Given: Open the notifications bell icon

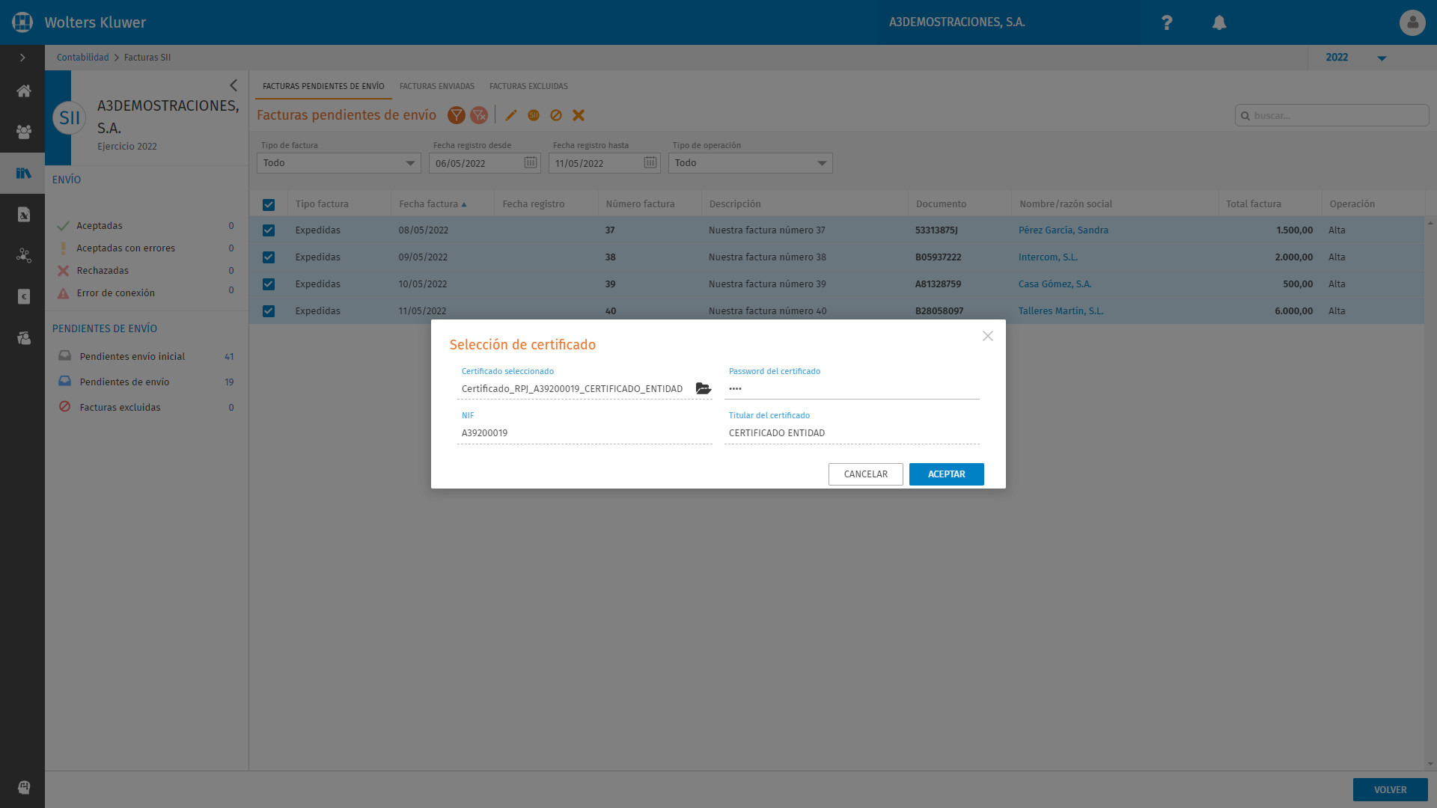Looking at the screenshot, I should click(1219, 22).
